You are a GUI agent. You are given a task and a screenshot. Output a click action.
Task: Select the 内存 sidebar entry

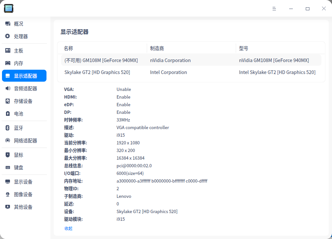pos(24,63)
